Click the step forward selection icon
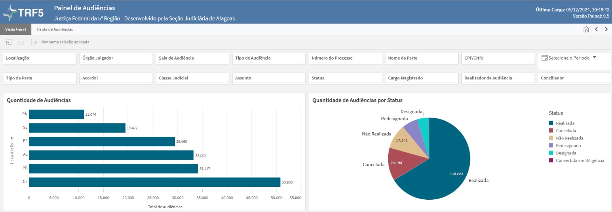Image resolution: width=612 pixels, height=212 pixels. (x=21, y=42)
